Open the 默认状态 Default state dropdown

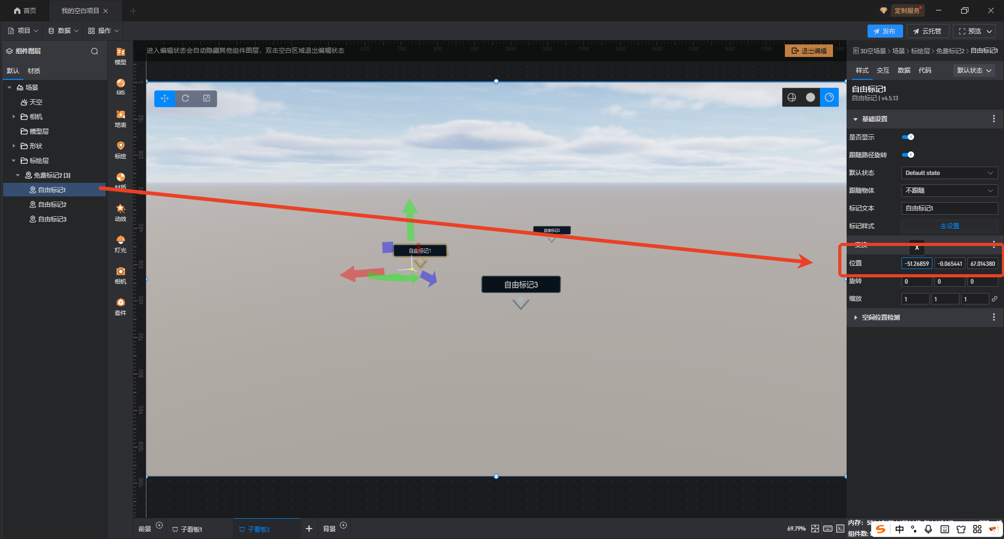[x=949, y=173]
